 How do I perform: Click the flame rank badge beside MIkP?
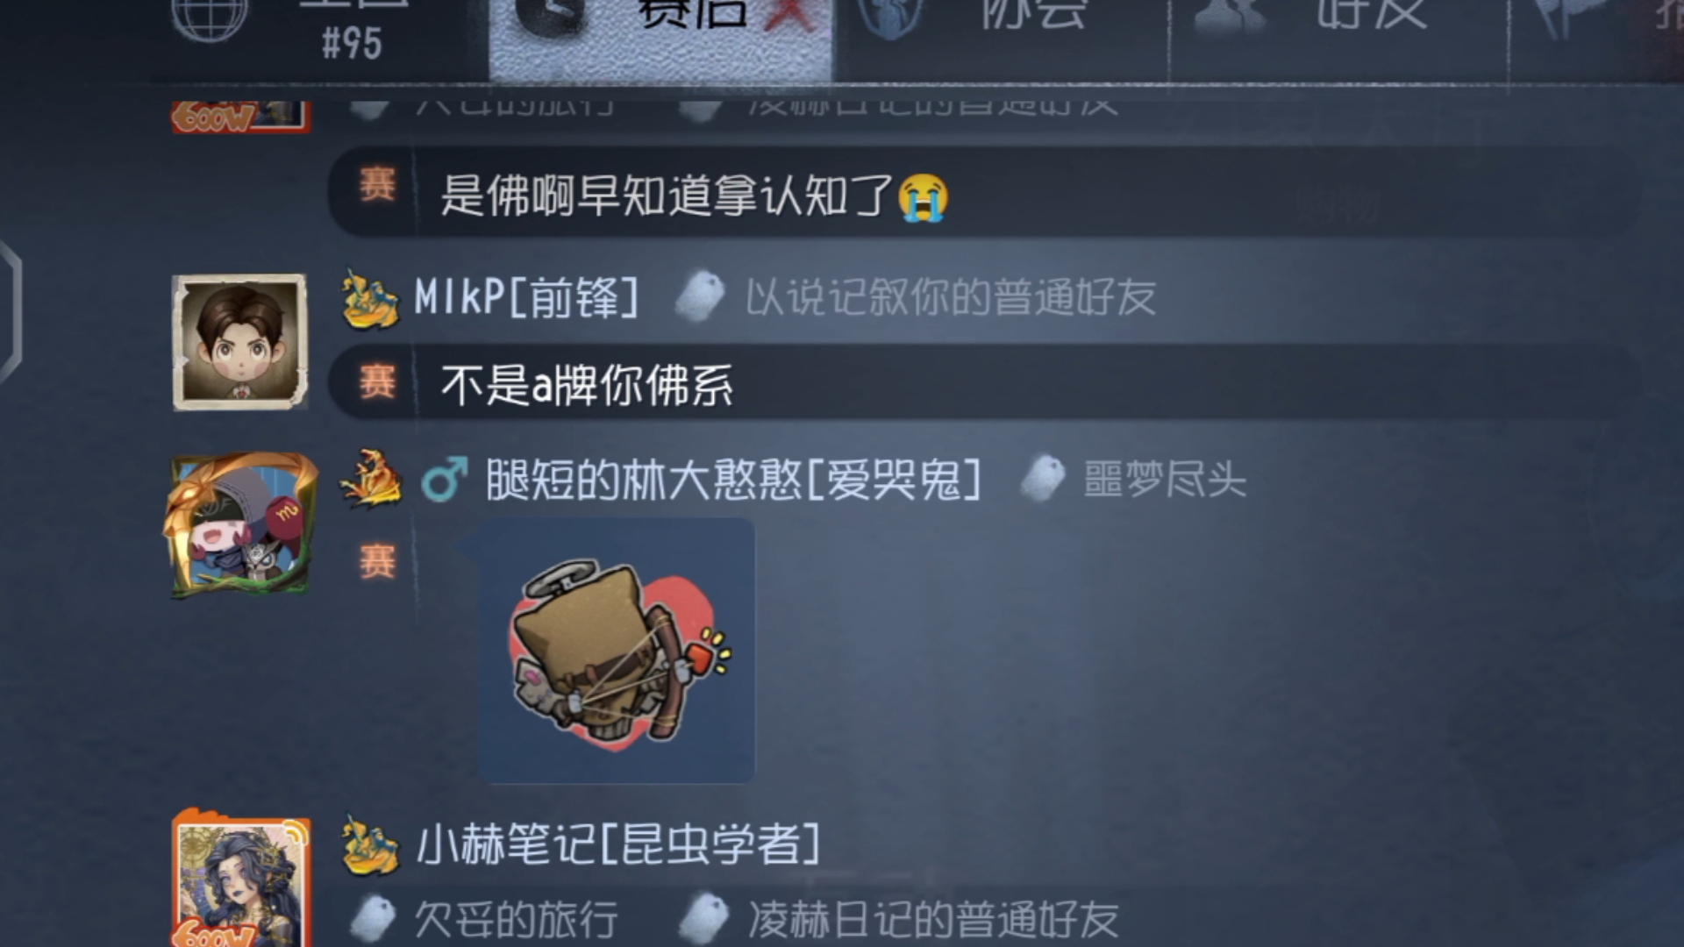[x=370, y=299]
